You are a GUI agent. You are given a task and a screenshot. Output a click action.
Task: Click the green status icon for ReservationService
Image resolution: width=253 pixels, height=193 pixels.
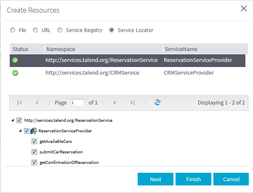click(15, 60)
